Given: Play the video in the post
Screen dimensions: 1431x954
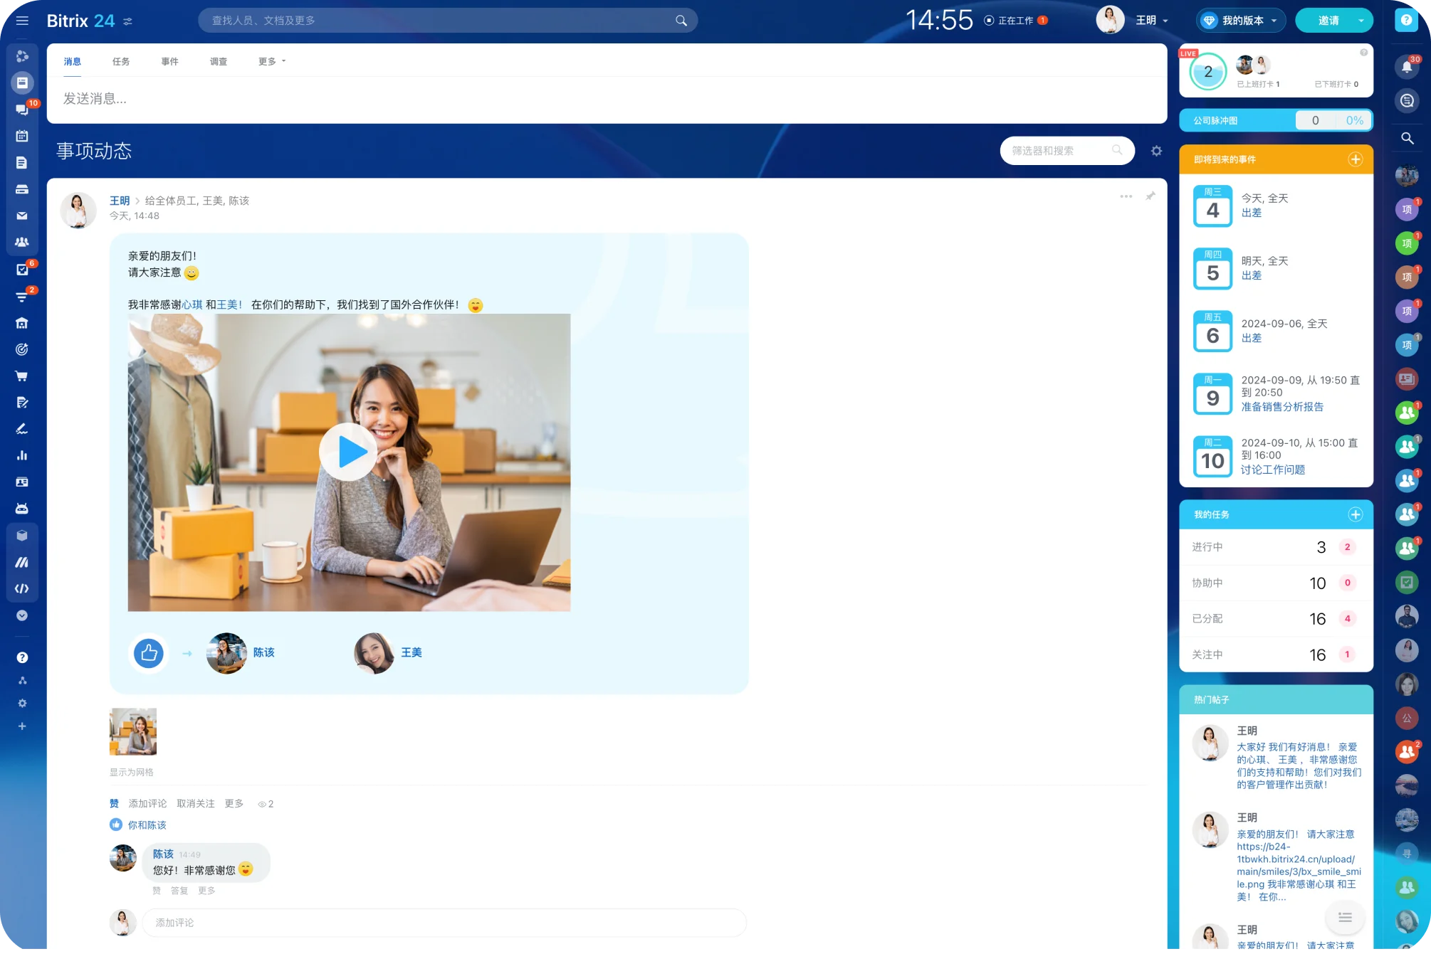Looking at the screenshot, I should click(x=348, y=452).
